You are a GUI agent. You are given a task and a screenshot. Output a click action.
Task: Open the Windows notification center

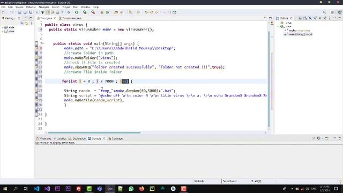[336, 188]
